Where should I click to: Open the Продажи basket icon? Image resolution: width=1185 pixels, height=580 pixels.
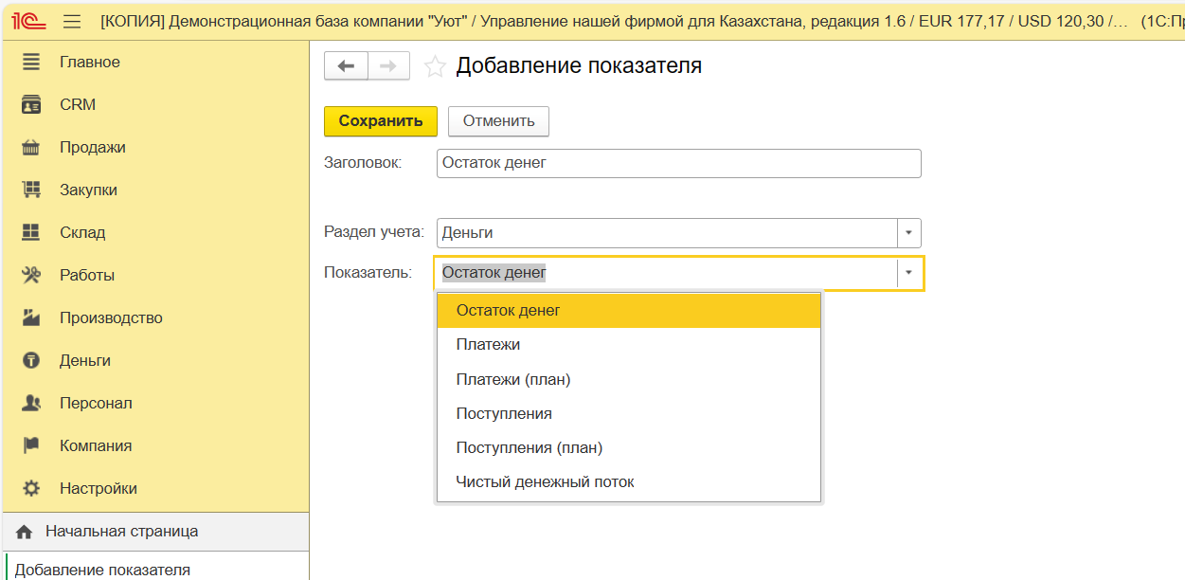click(x=31, y=148)
